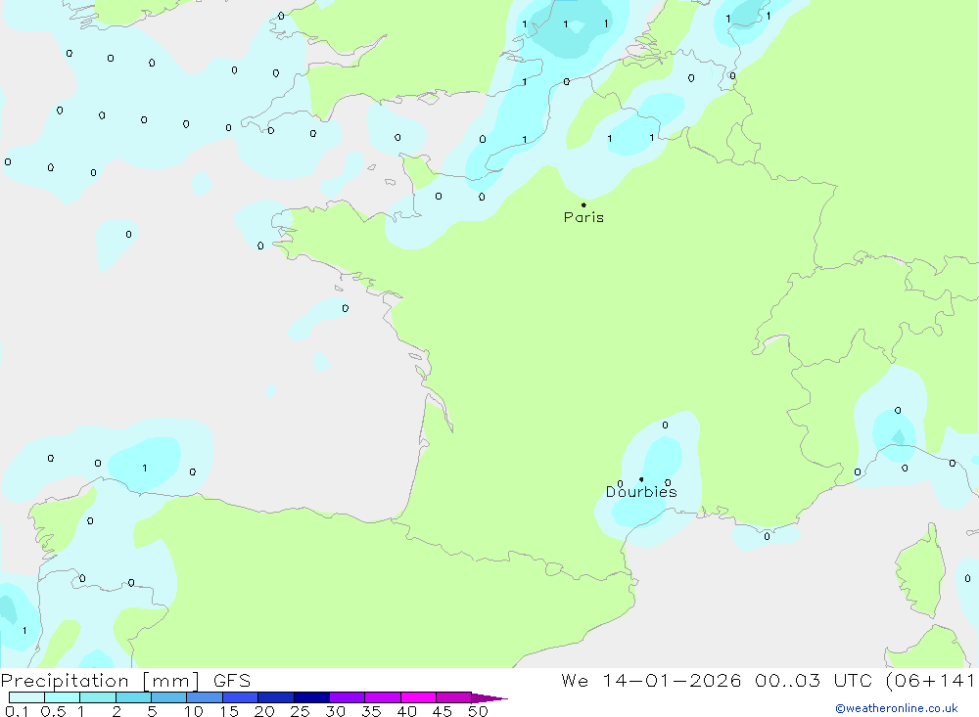This screenshot has height=717, width=979.
Task: Click the legend value '0.1'
Action: click(17, 711)
